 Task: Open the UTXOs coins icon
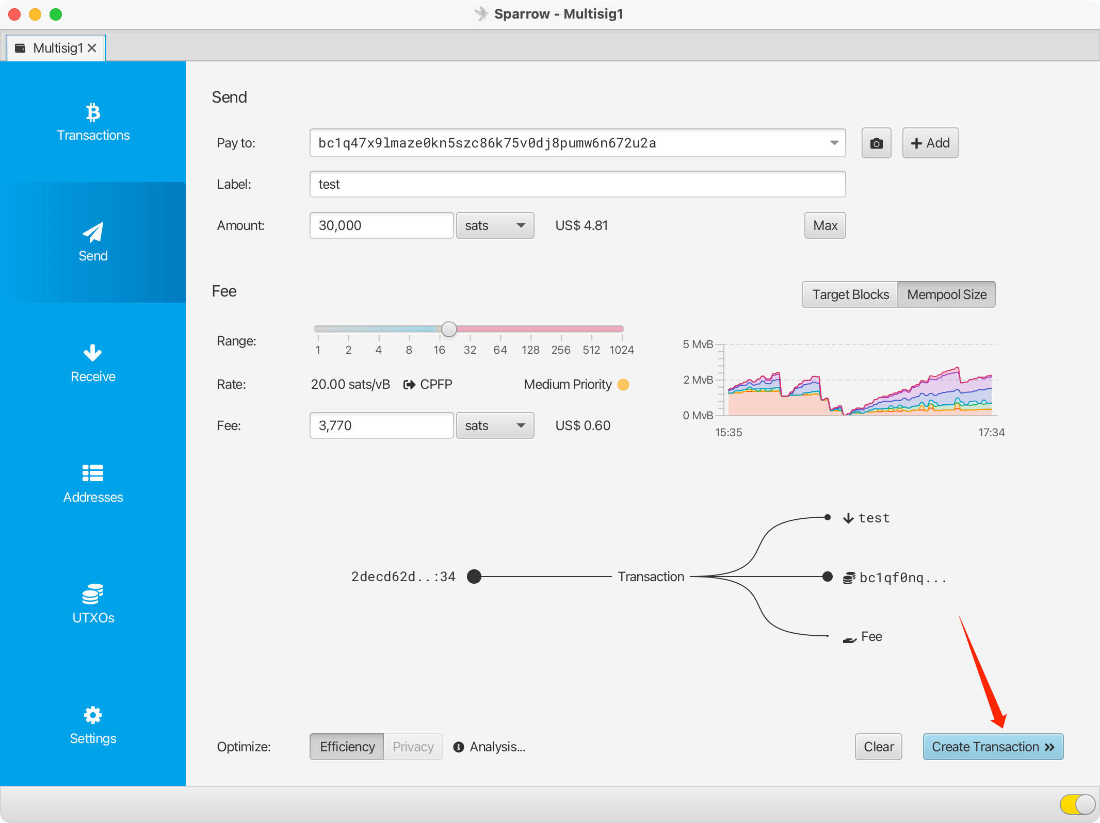click(93, 594)
